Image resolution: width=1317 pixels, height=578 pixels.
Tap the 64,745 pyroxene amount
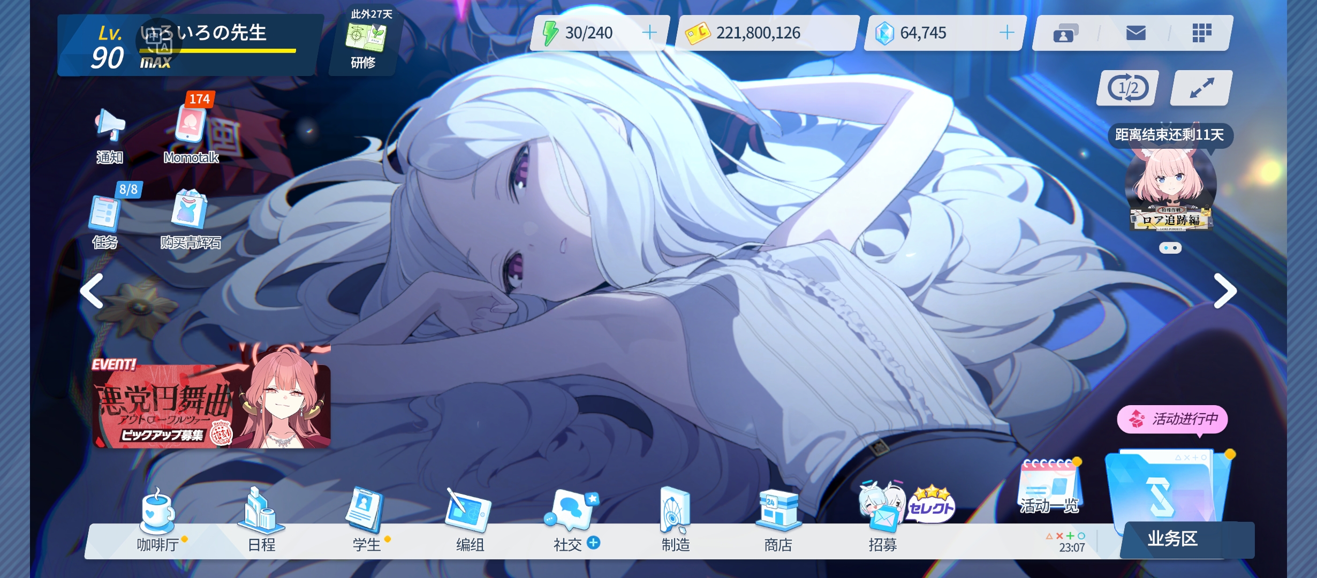(x=923, y=33)
